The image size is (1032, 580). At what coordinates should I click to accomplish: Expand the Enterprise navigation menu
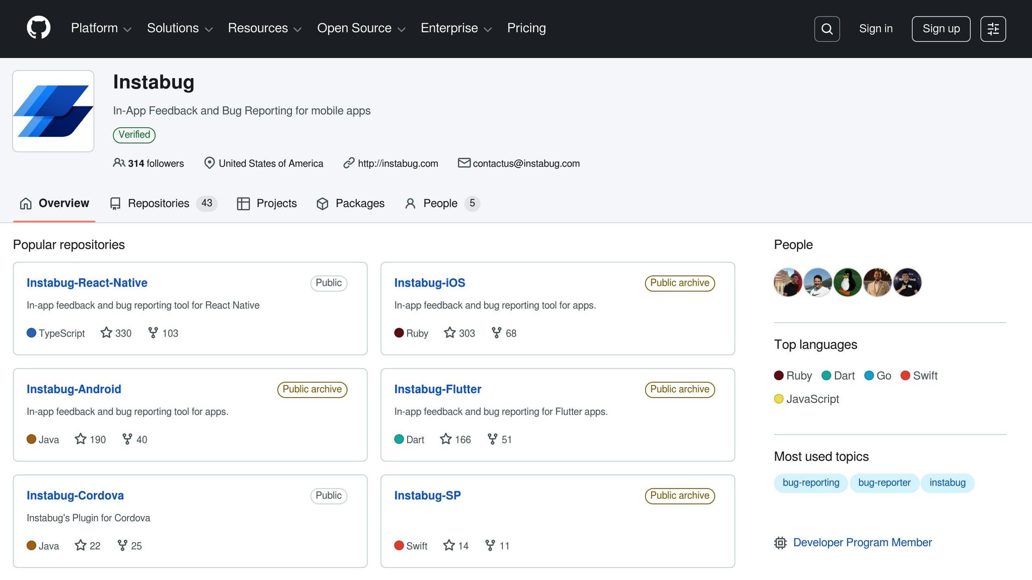pyautogui.click(x=456, y=28)
